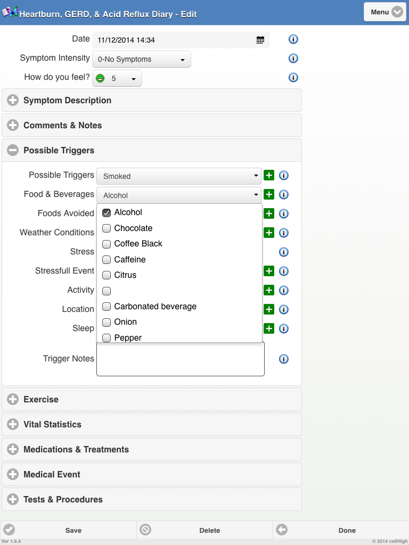
Task: Click green plus next to Possible Triggers
Action: tap(269, 175)
